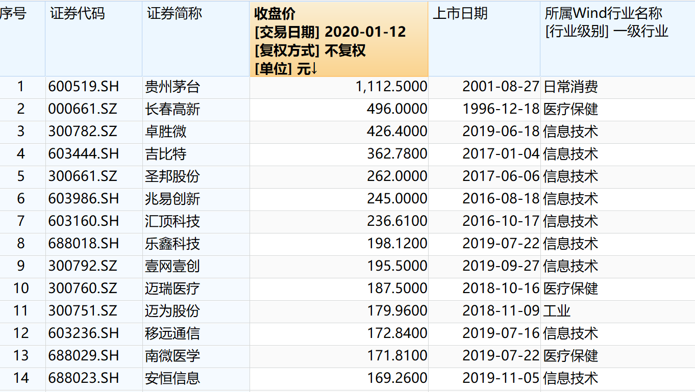This screenshot has width=695, height=392.
Task: Select row number 14
Action: point(21,378)
